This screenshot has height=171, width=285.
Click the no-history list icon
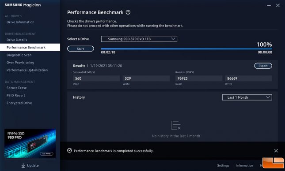(x=176, y=126)
